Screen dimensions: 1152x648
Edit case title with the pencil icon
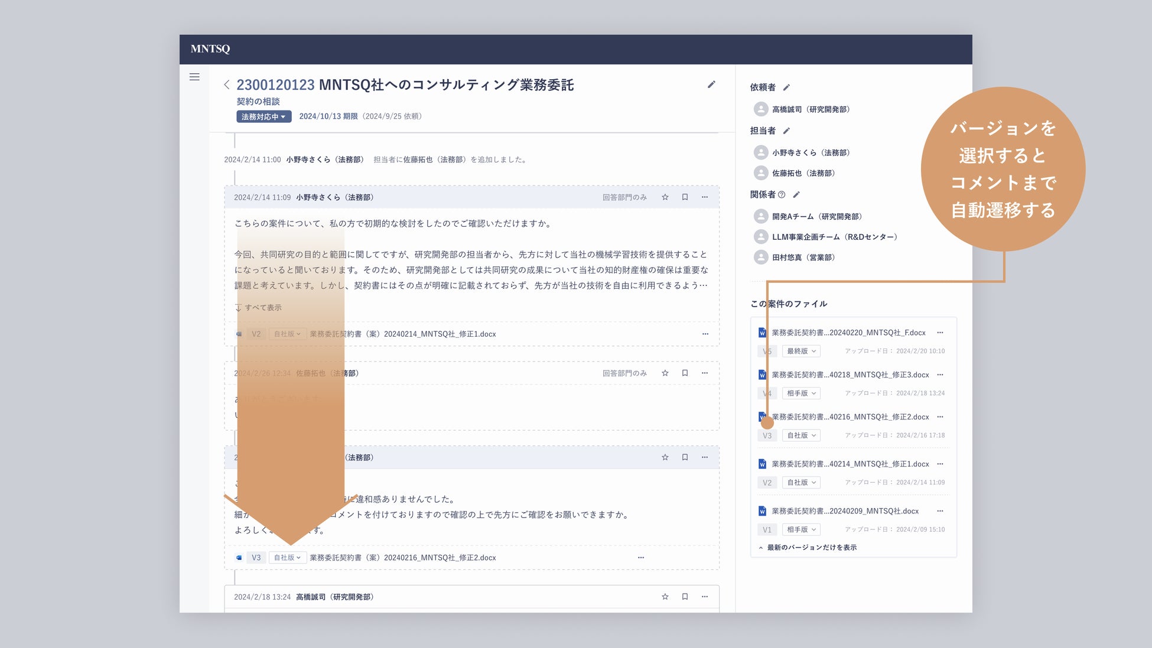coord(711,84)
